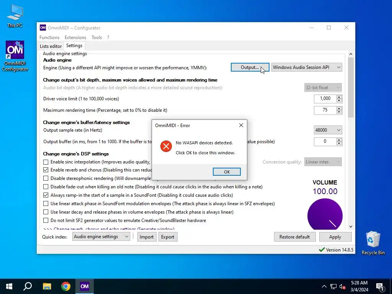Toggle Always ramp-in sample start checkbox

tap(46, 195)
